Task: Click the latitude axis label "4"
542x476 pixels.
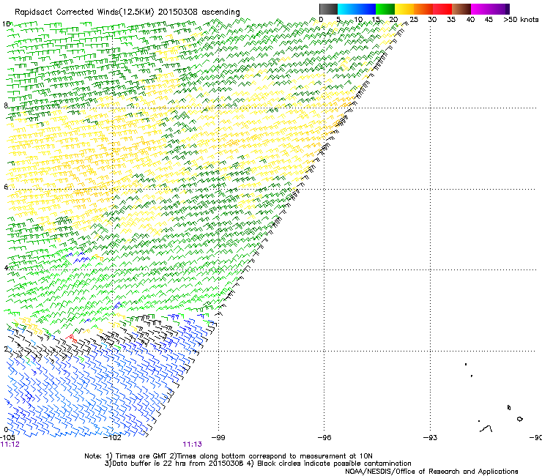Action: coord(6,267)
